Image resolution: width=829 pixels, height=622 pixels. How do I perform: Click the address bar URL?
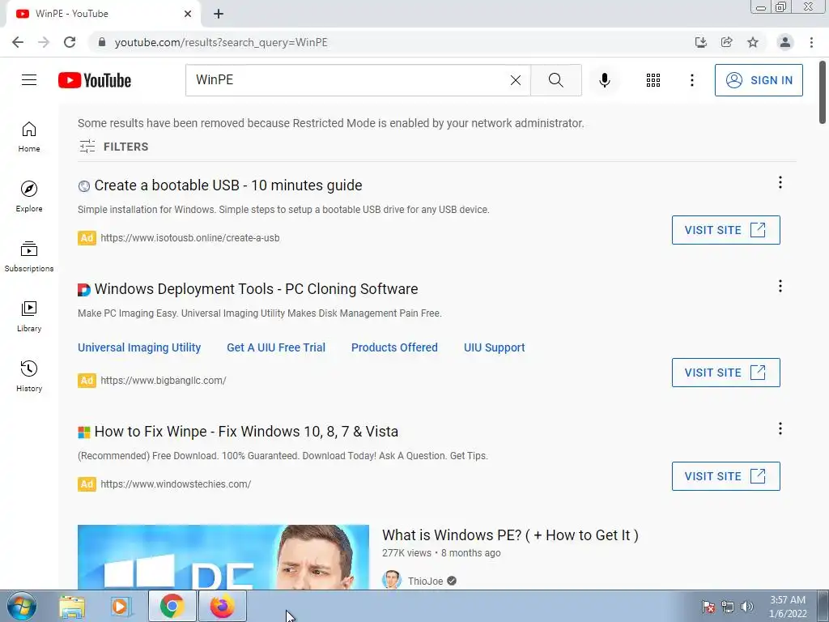pos(221,42)
